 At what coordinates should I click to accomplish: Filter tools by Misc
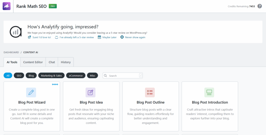92,76
